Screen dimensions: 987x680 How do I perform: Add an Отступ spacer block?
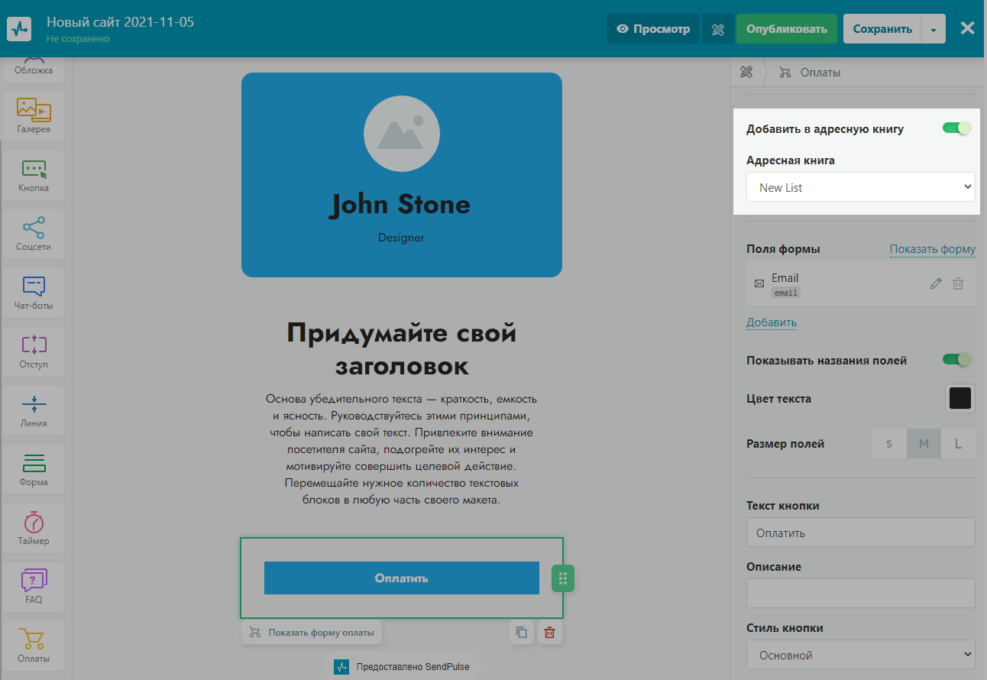(34, 351)
